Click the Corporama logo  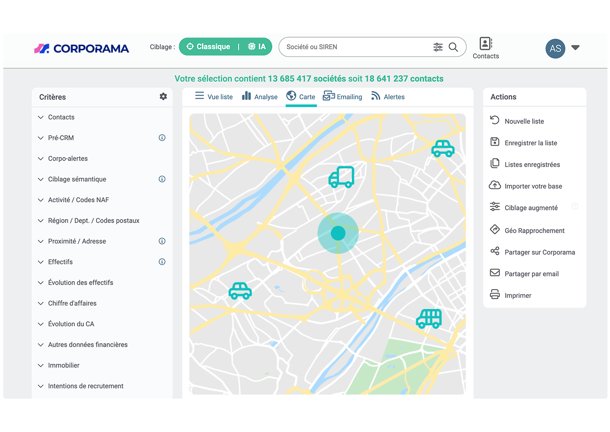tap(81, 48)
